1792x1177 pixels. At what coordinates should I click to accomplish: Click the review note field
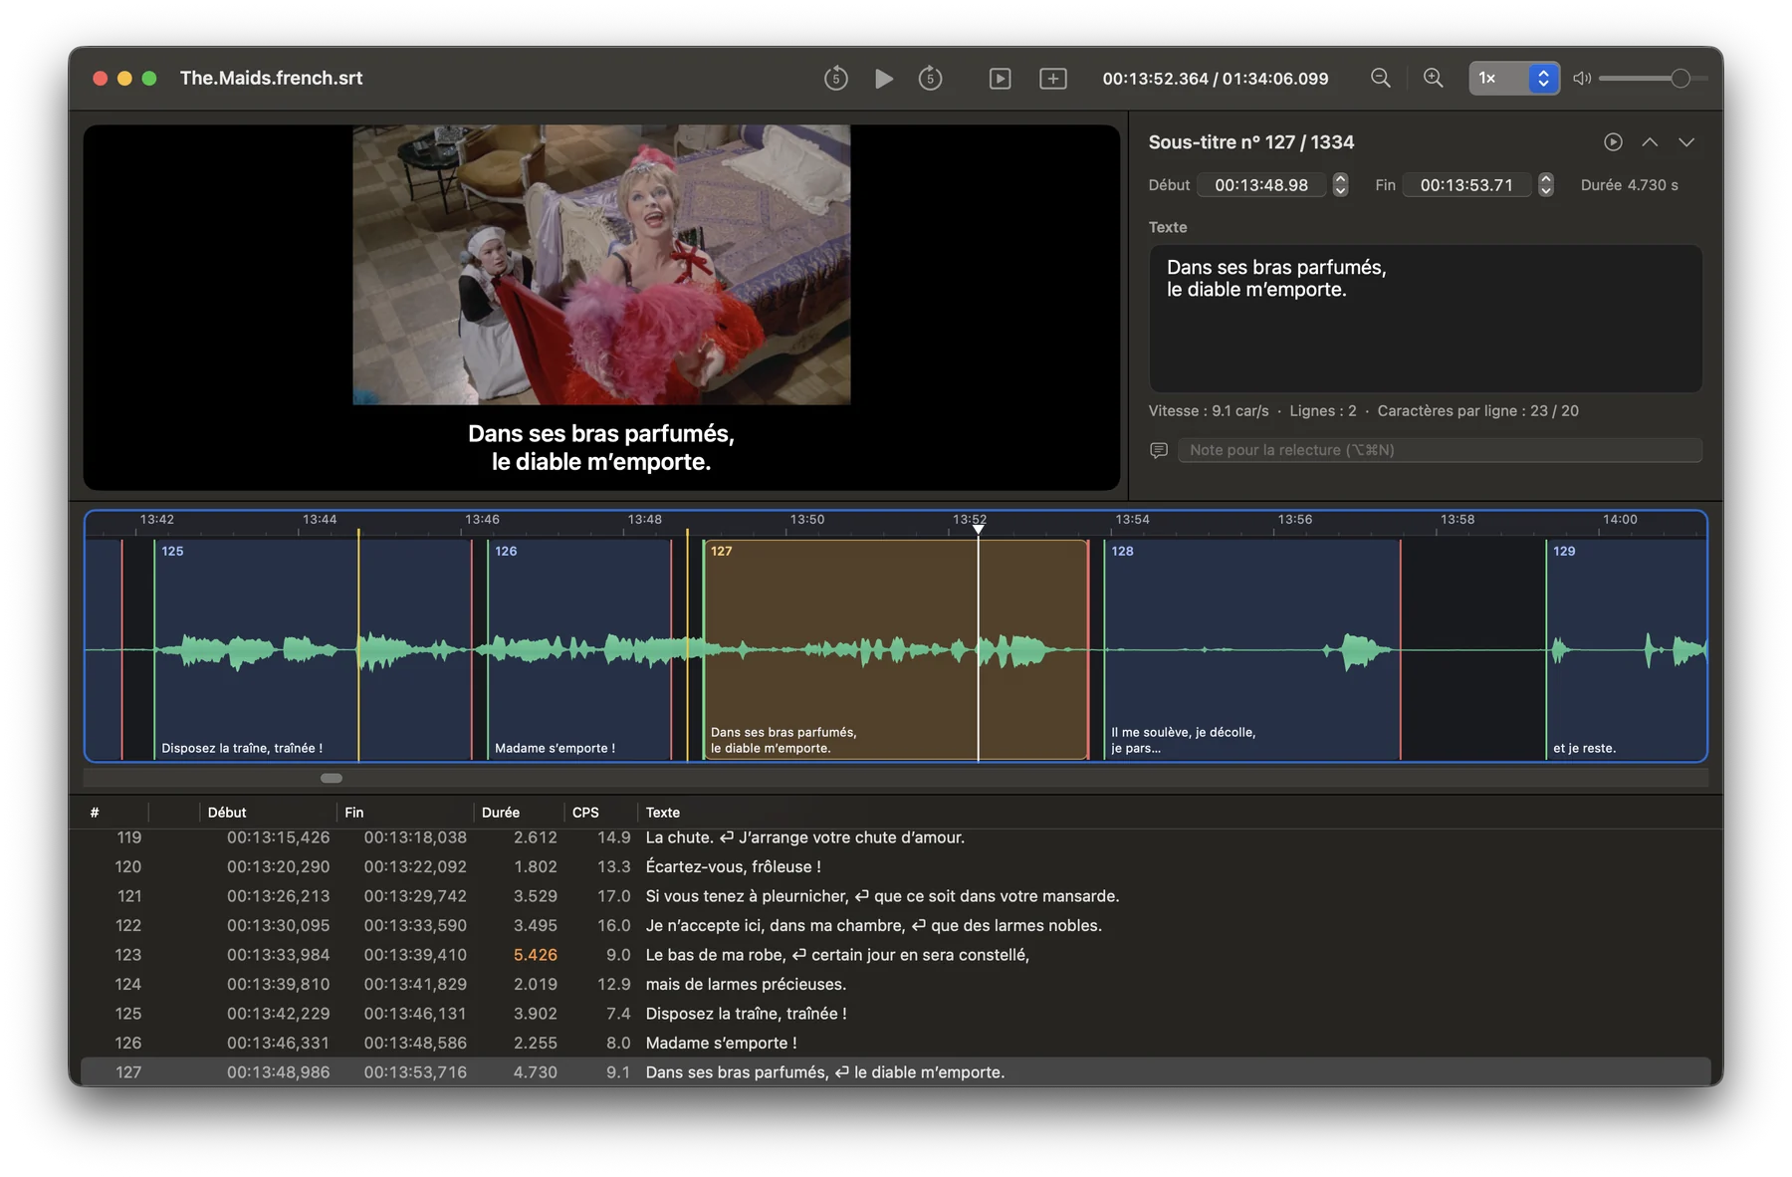(x=1440, y=450)
